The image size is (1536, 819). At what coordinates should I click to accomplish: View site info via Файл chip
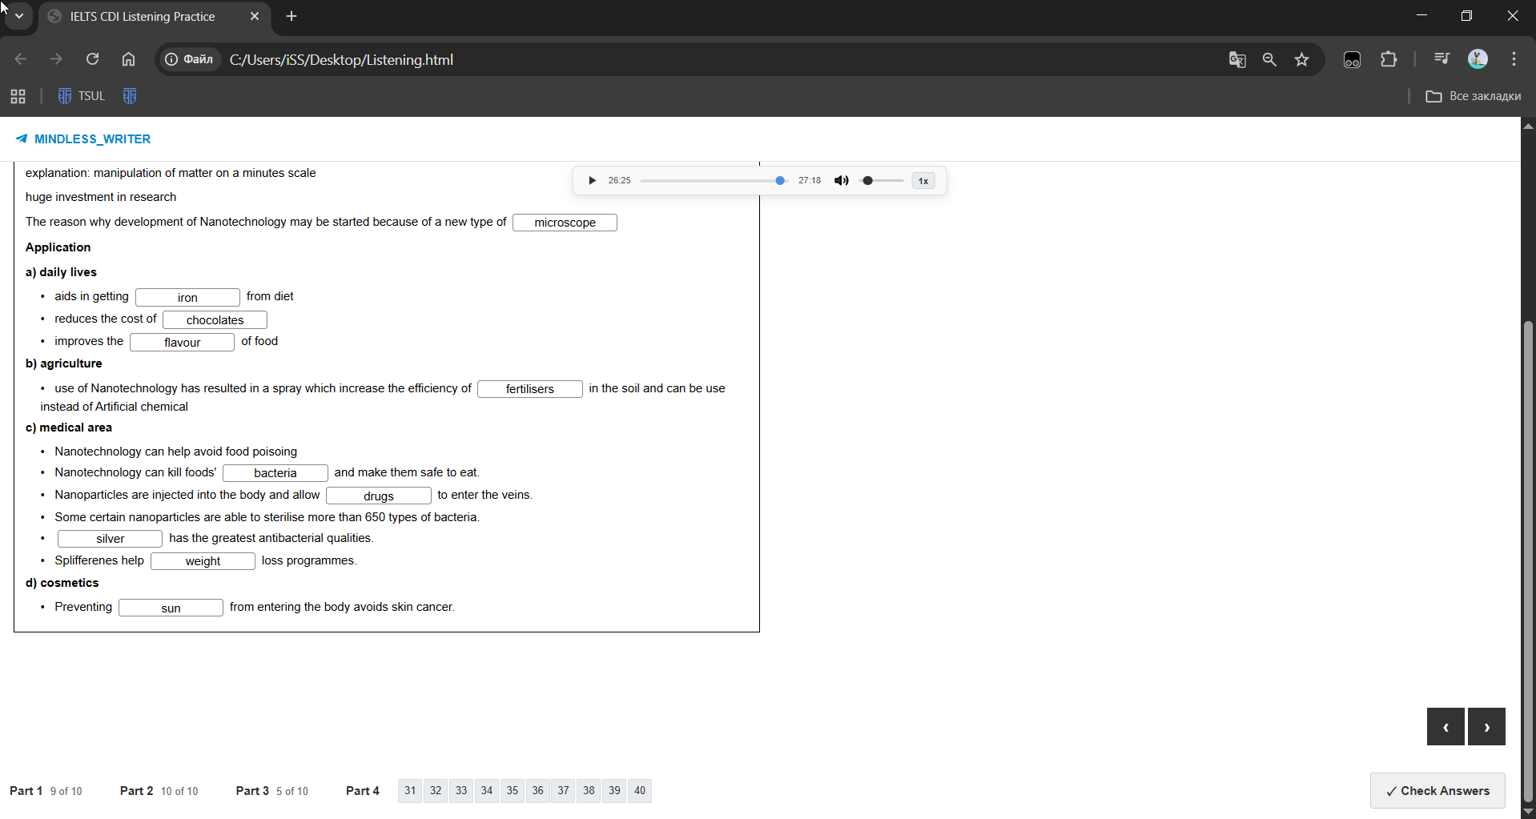click(189, 59)
